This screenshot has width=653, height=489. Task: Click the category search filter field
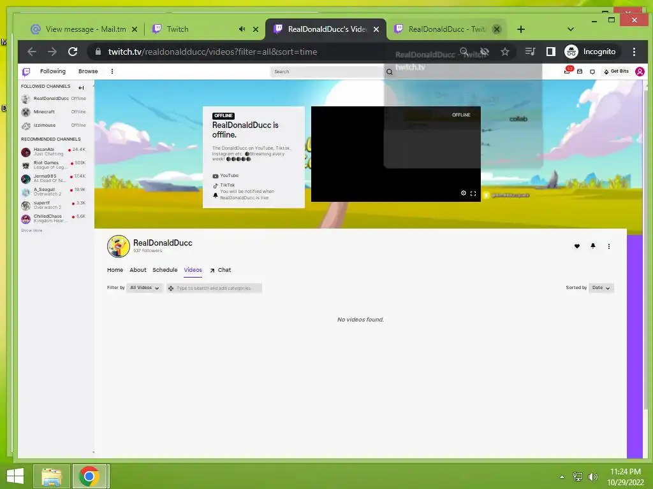point(214,288)
